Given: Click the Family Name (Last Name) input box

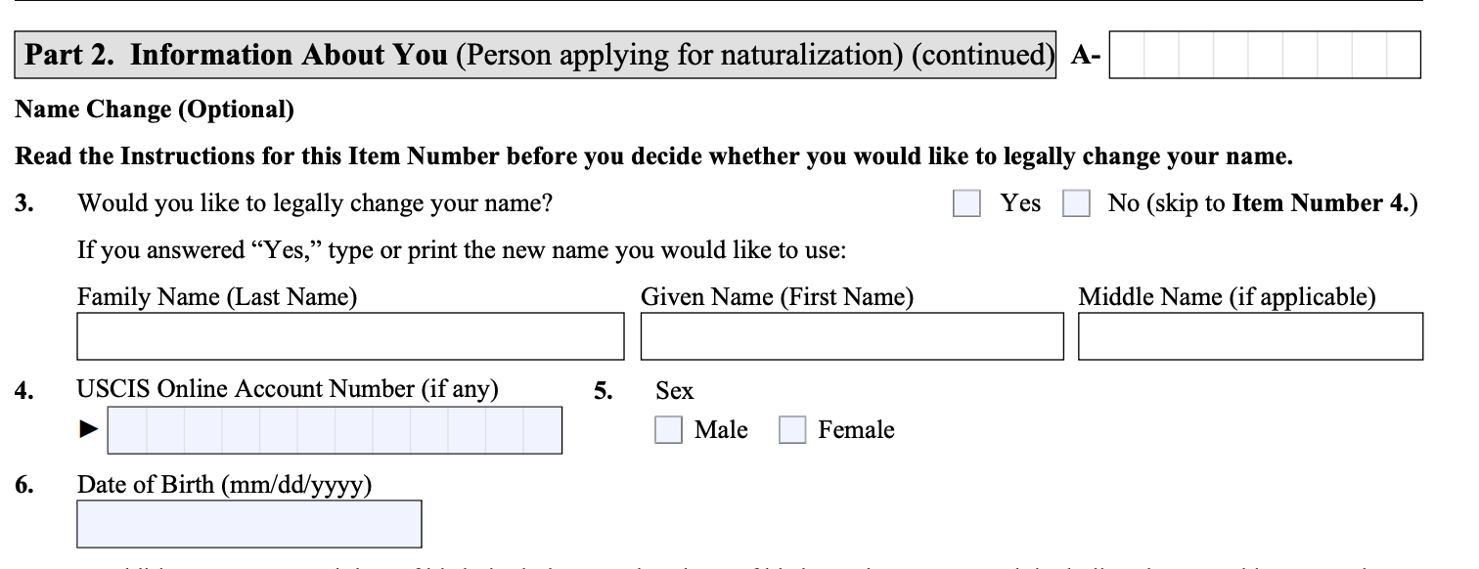Looking at the screenshot, I should (350, 336).
